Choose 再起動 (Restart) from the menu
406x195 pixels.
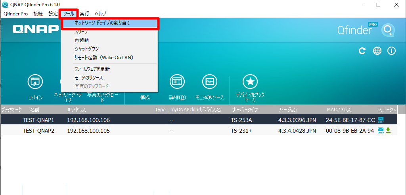pos(82,40)
